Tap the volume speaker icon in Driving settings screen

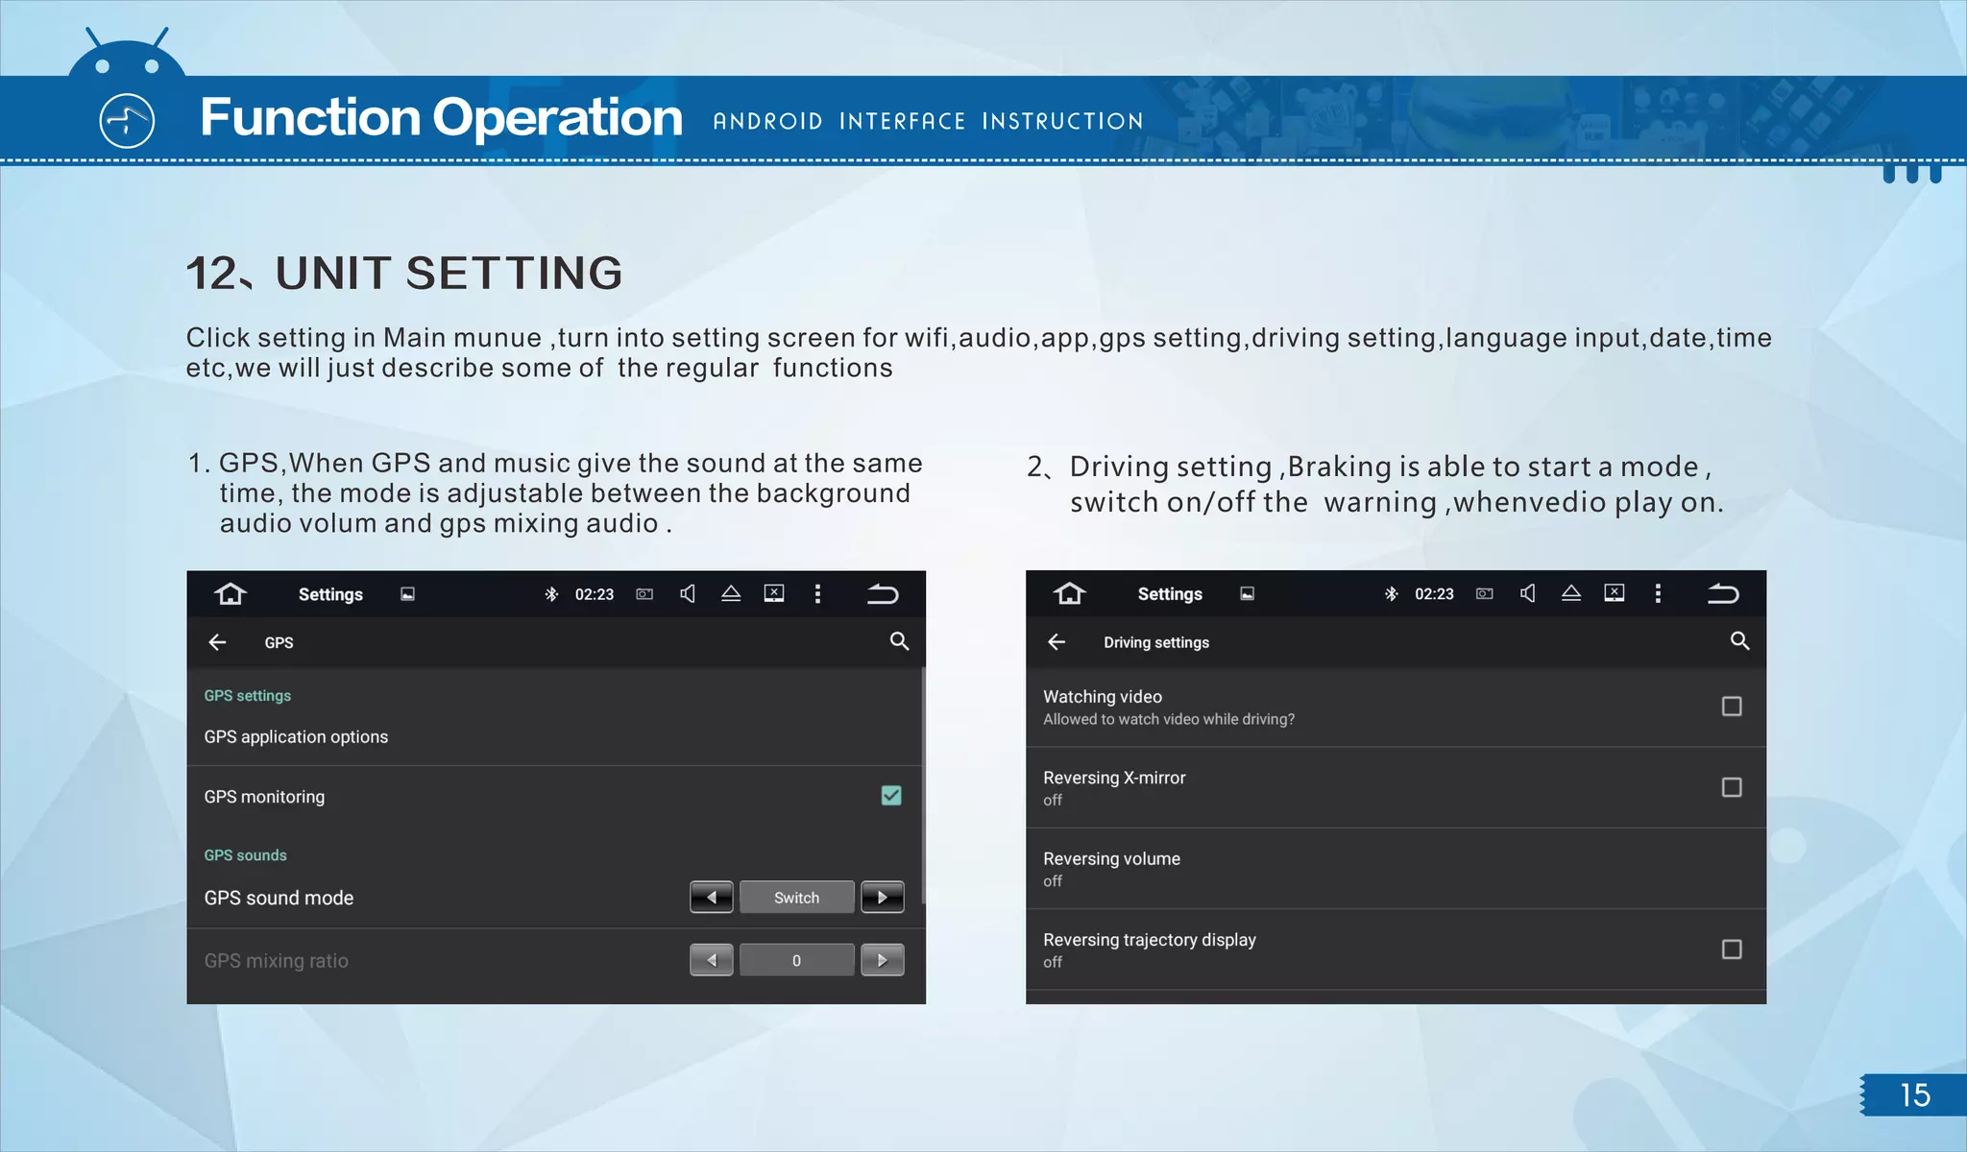click(1527, 593)
